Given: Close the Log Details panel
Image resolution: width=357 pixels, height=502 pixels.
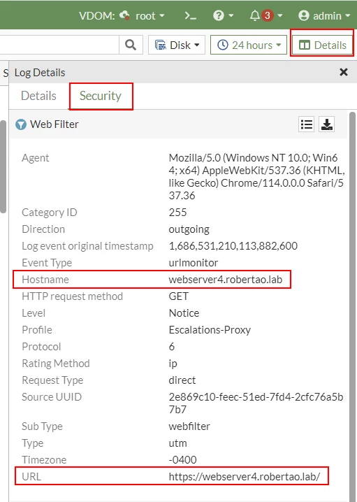Looking at the screenshot, I should (x=344, y=72).
